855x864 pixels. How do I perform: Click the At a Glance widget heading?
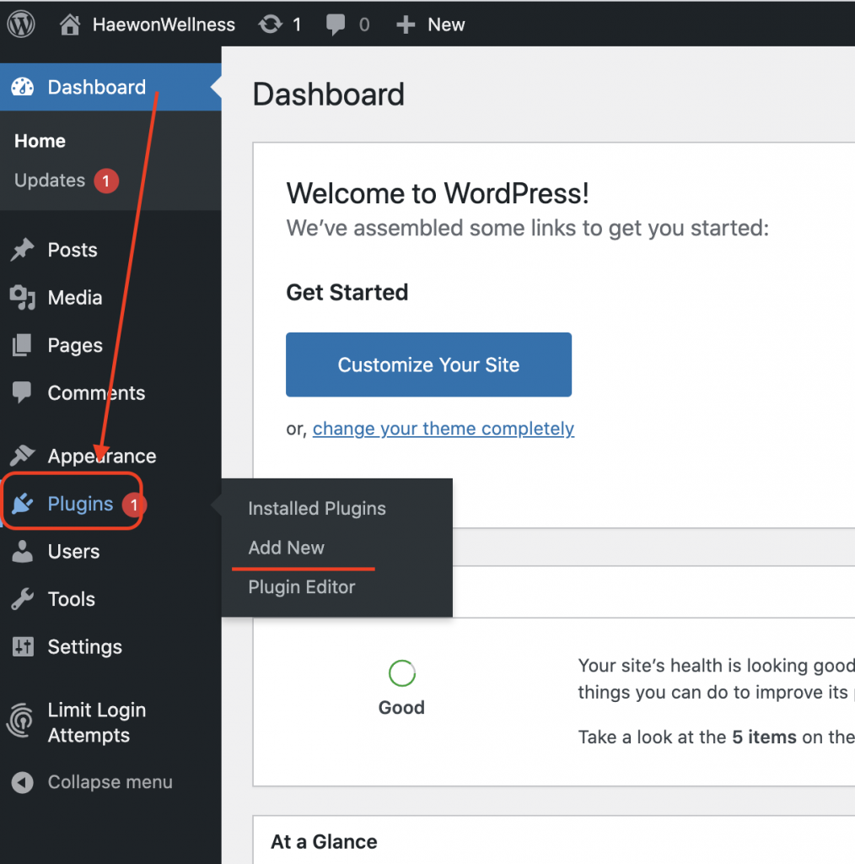(x=324, y=842)
